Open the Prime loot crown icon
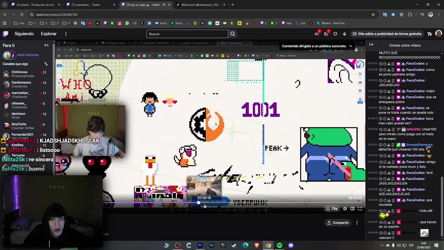Image resolution: width=444 pixels, height=250 pixels. click(317, 34)
